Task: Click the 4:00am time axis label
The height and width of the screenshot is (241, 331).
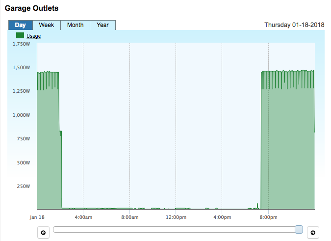Action: [83, 217]
